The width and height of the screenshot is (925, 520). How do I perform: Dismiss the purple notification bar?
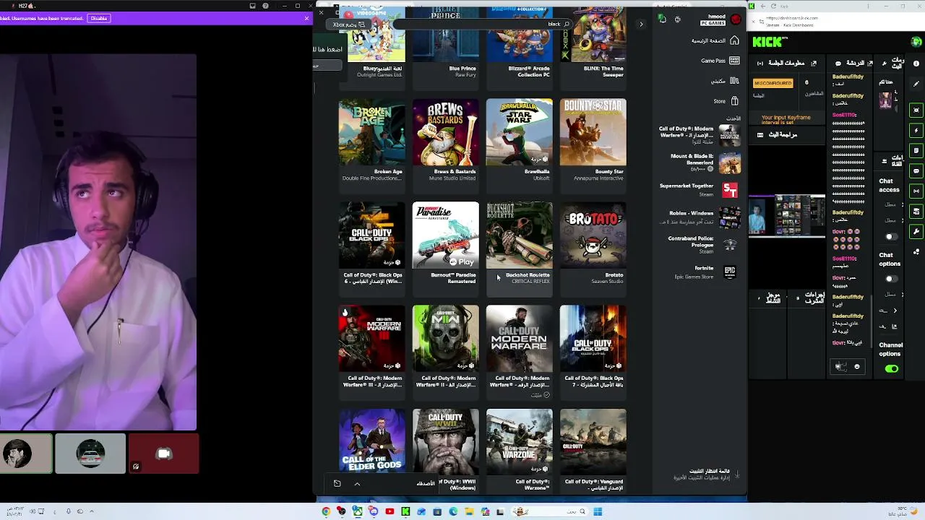tap(307, 18)
